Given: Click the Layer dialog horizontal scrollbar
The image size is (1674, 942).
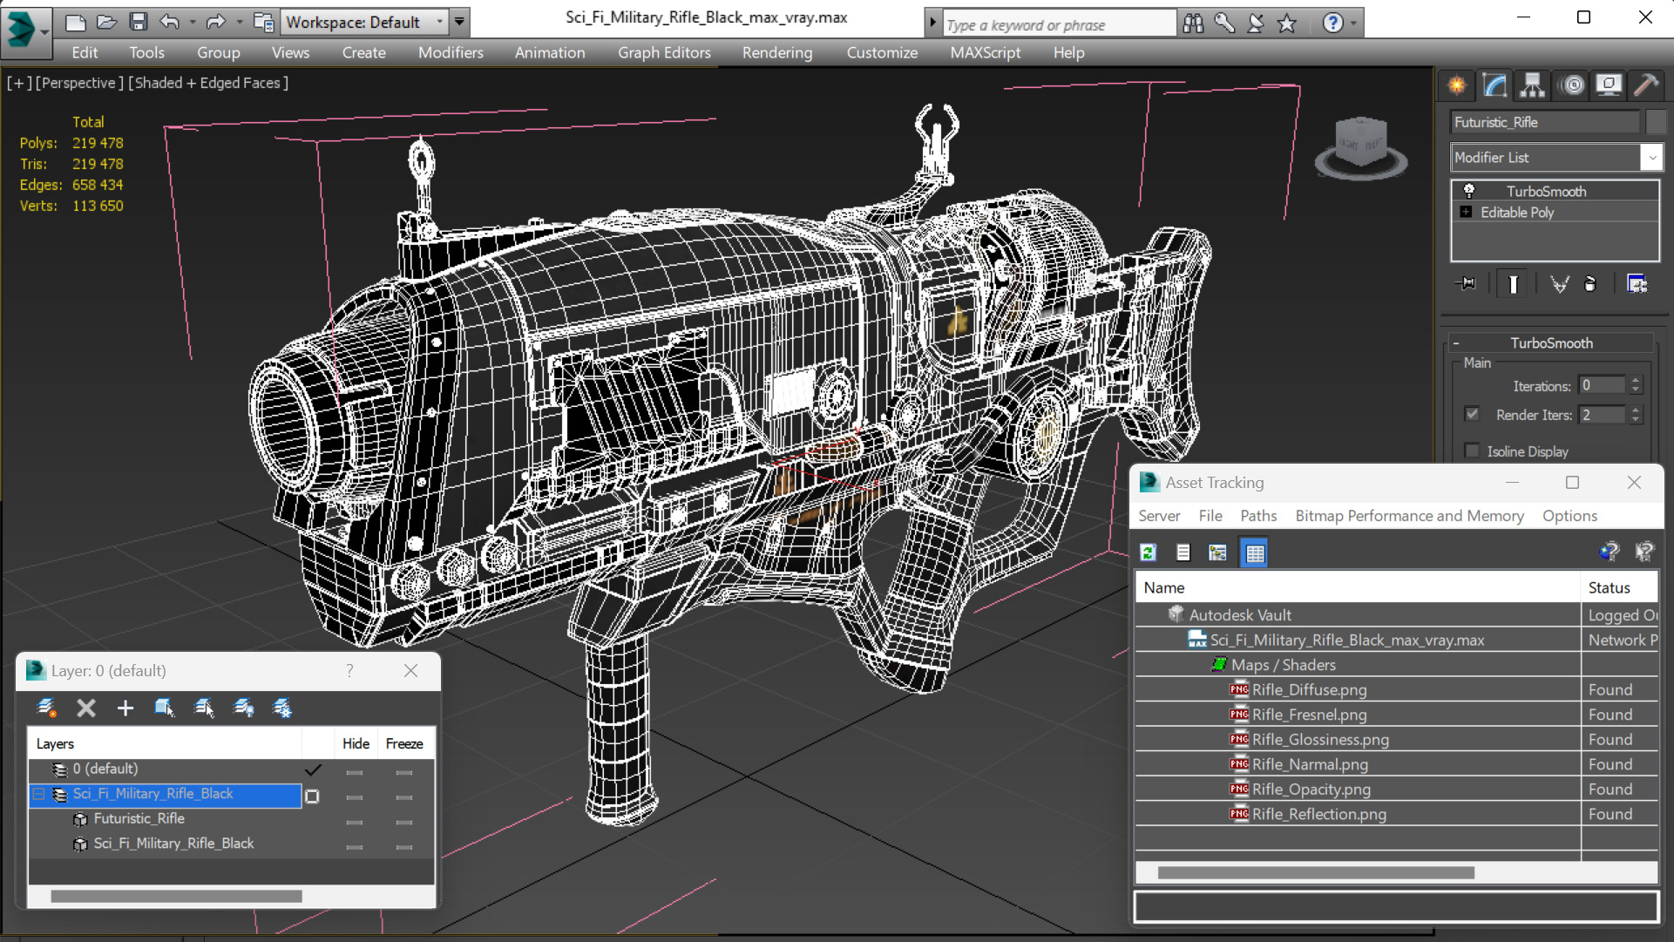Looking at the screenshot, I should click(x=176, y=896).
